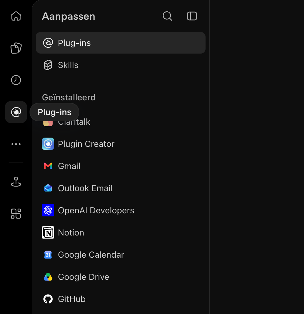304x314 pixels.
Task: Open the GitHub plug-in entry
Action: point(121,299)
